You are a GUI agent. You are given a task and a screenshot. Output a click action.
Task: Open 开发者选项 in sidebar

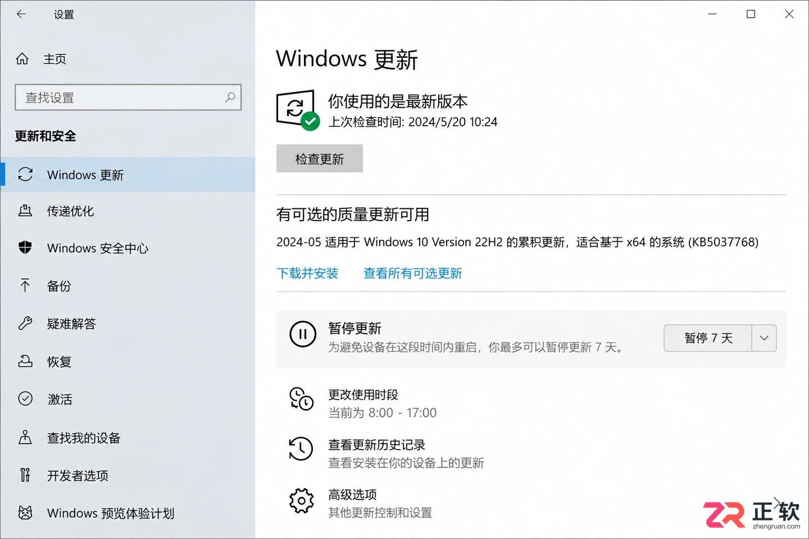(x=128, y=475)
